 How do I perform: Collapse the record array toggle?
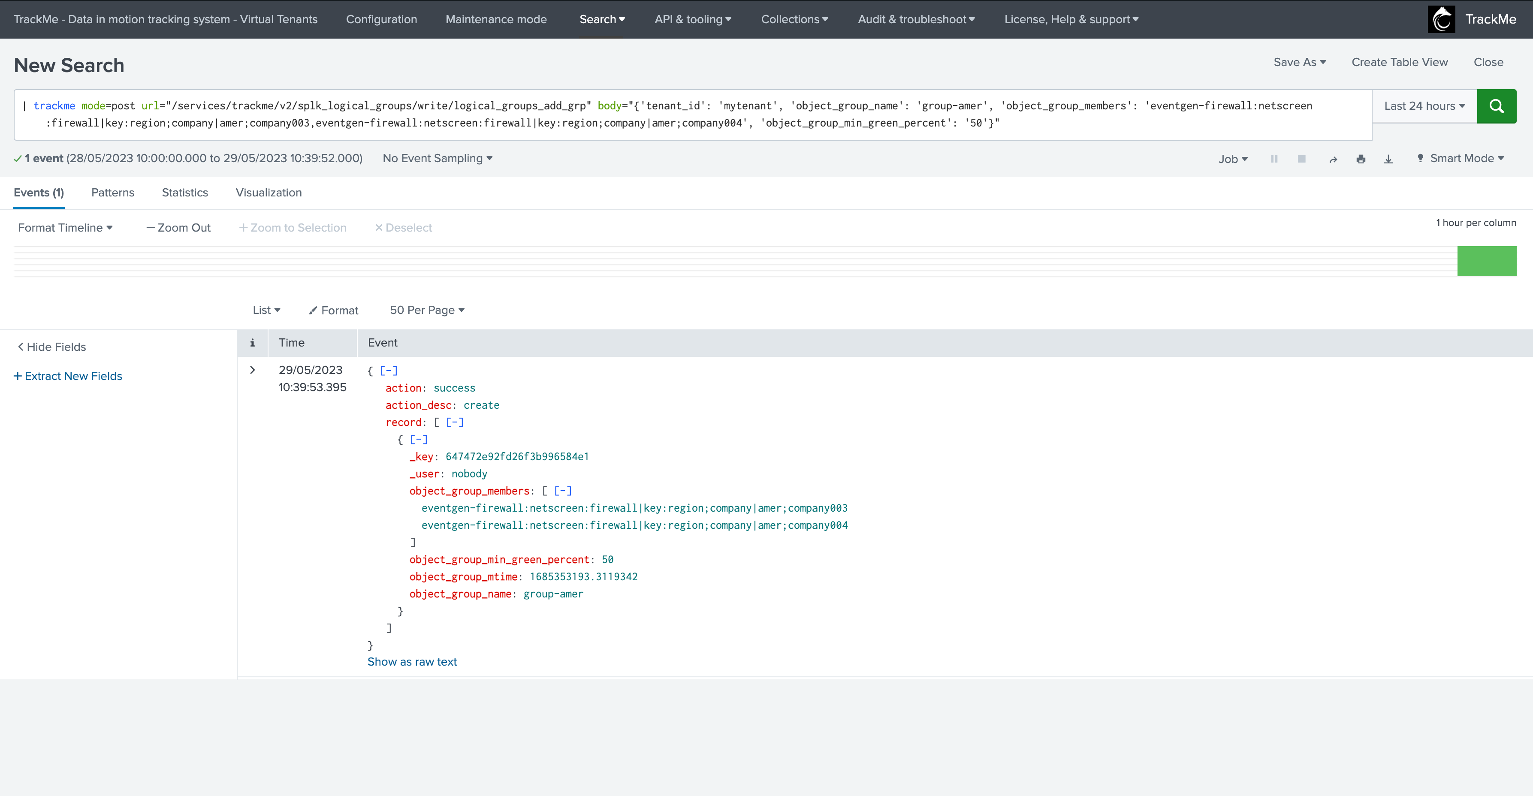tap(455, 422)
